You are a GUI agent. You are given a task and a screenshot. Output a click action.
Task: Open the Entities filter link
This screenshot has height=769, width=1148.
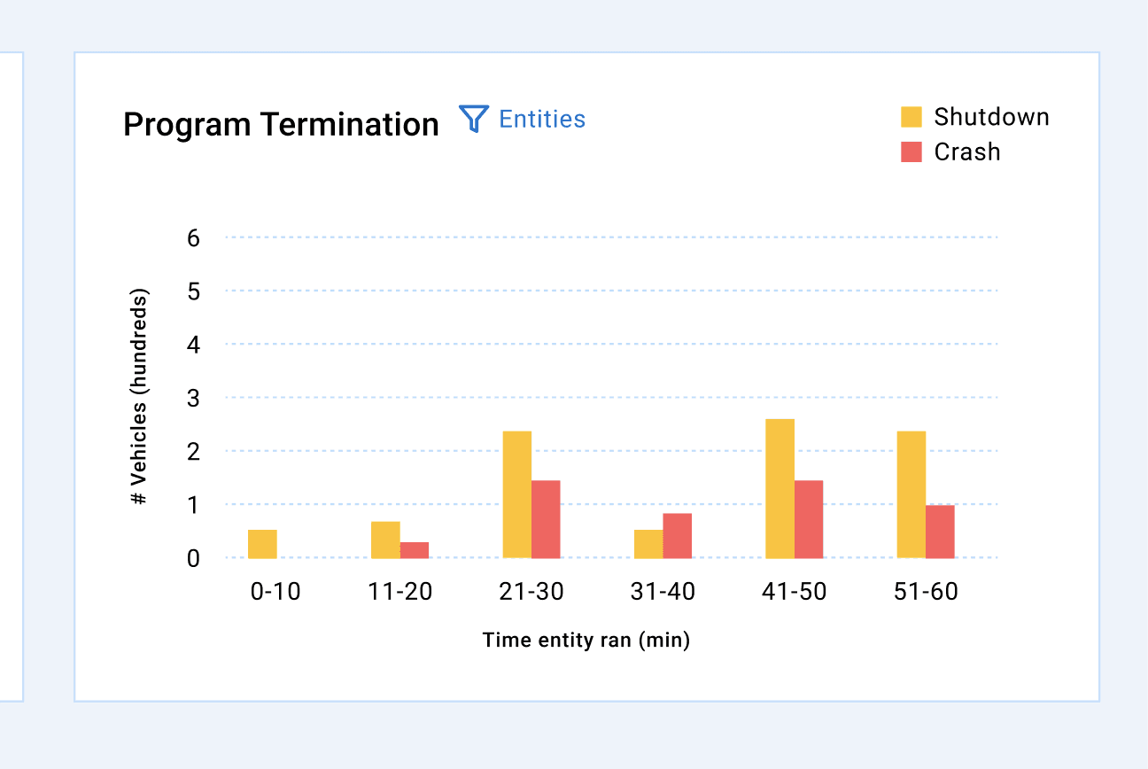click(542, 119)
